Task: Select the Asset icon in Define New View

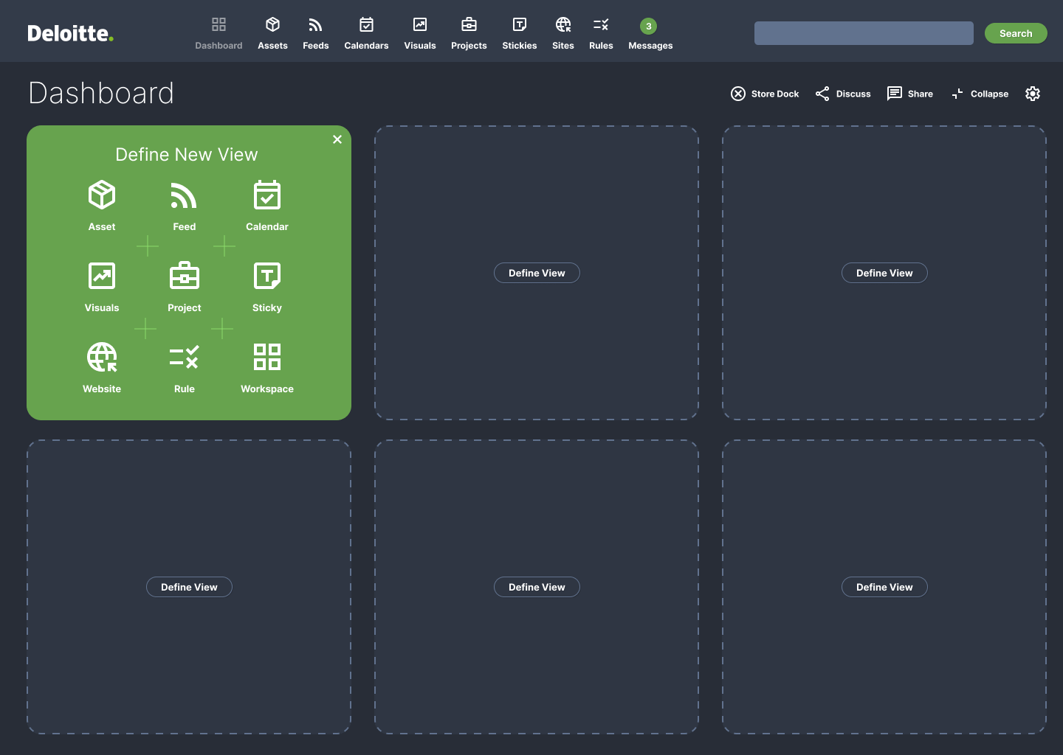Action: [101, 195]
